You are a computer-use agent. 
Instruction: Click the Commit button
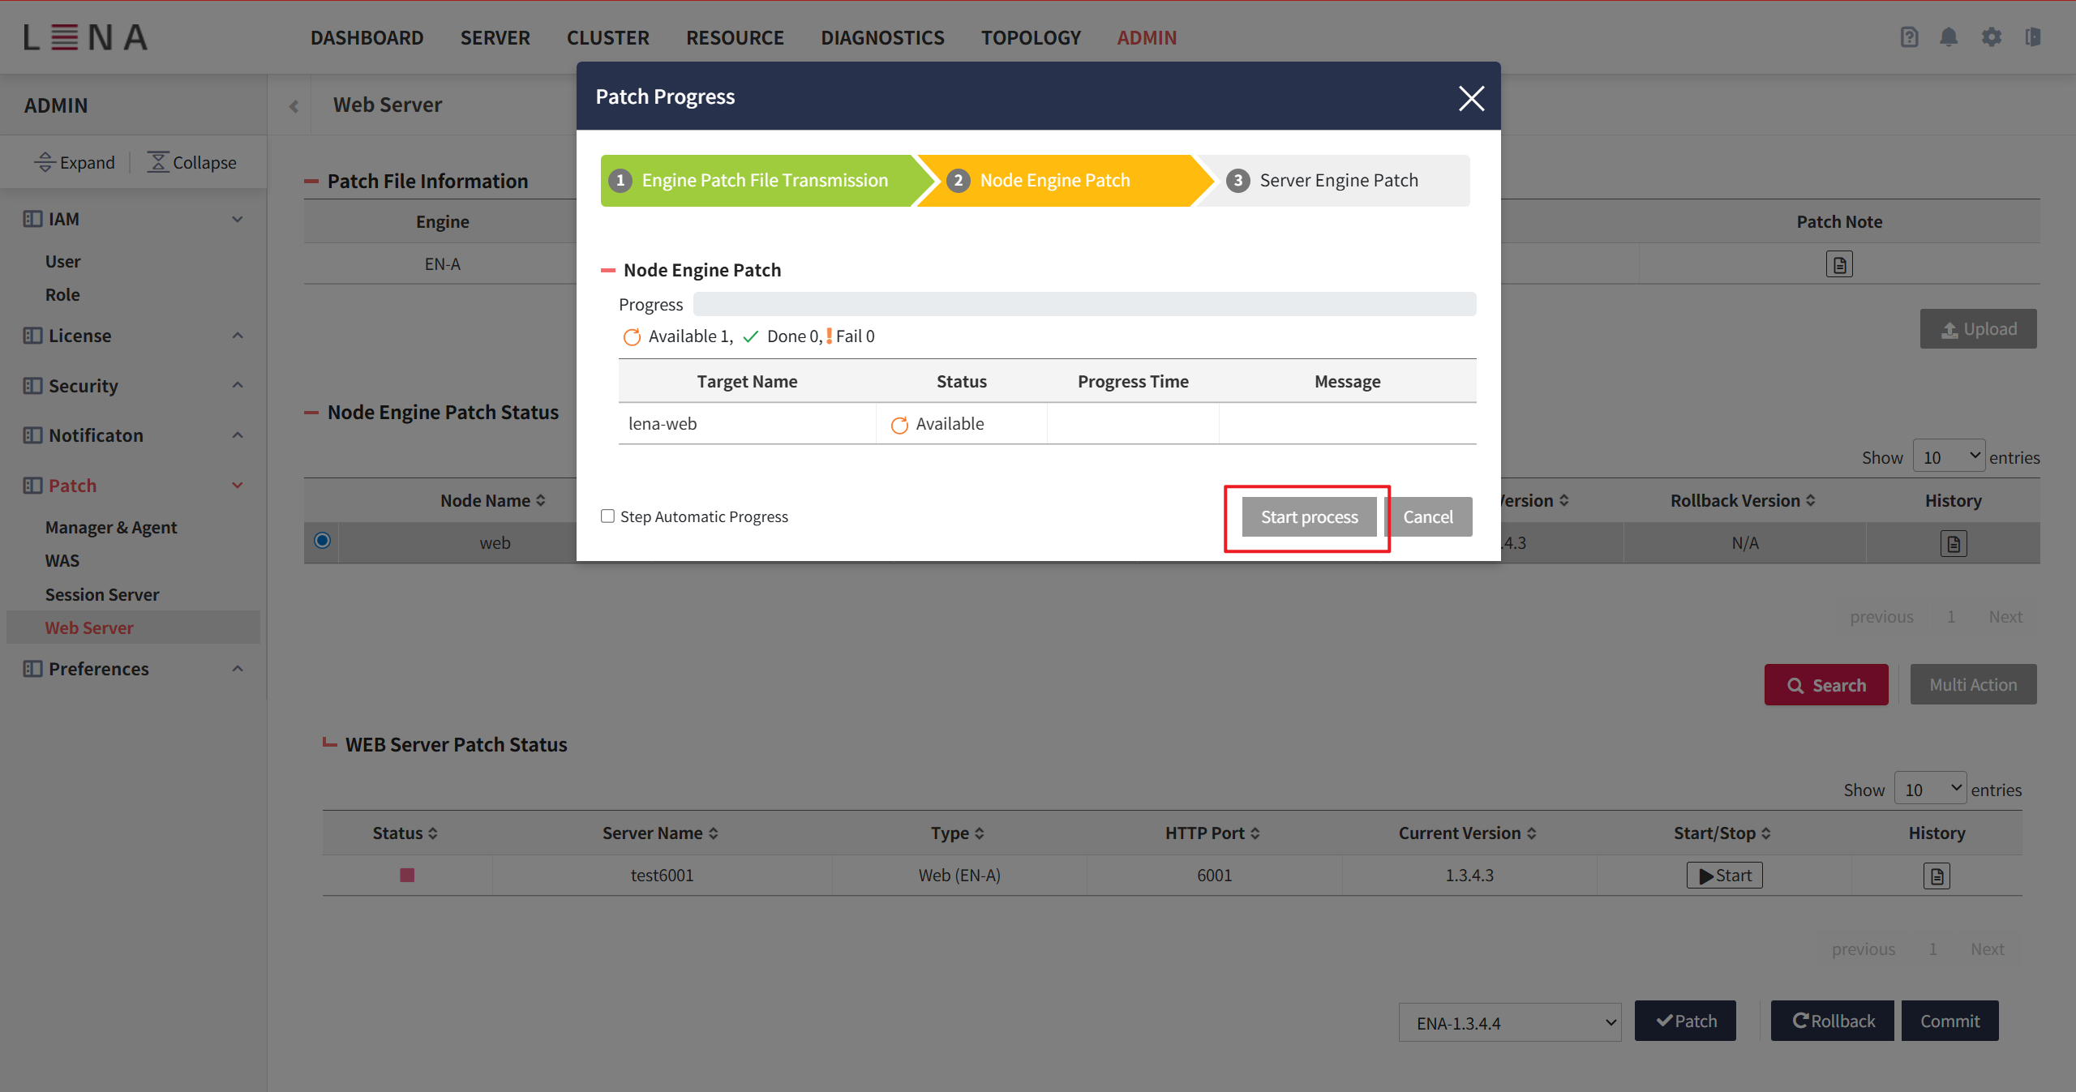(x=1949, y=1021)
